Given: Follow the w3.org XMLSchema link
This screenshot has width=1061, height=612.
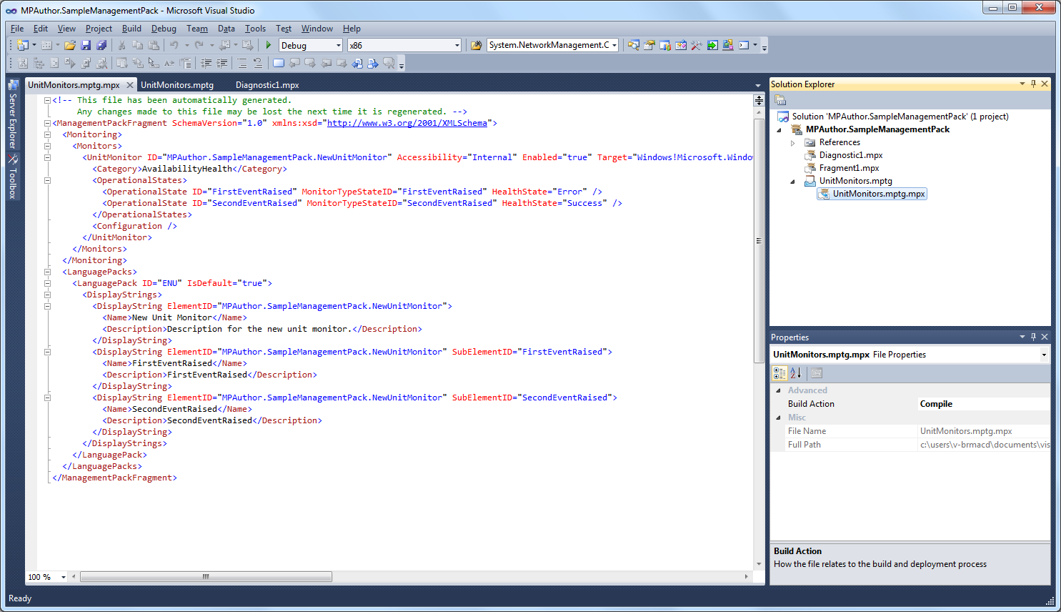Looking at the screenshot, I should [407, 123].
